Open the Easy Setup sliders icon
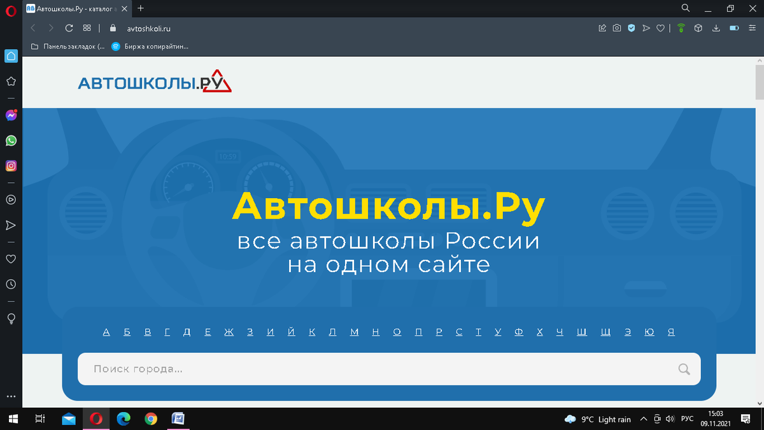Viewport: 764px width, 430px height. [x=752, y=28]
